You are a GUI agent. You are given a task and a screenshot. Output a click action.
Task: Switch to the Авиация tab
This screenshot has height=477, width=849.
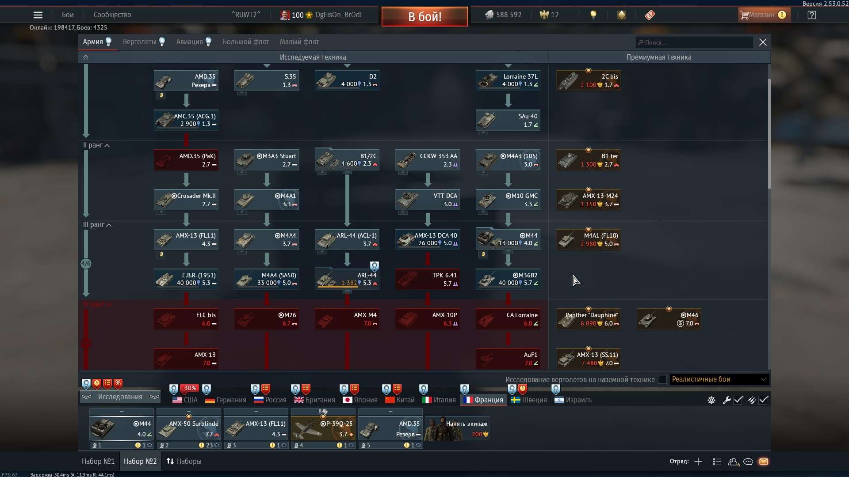click(x=190, y=42)
